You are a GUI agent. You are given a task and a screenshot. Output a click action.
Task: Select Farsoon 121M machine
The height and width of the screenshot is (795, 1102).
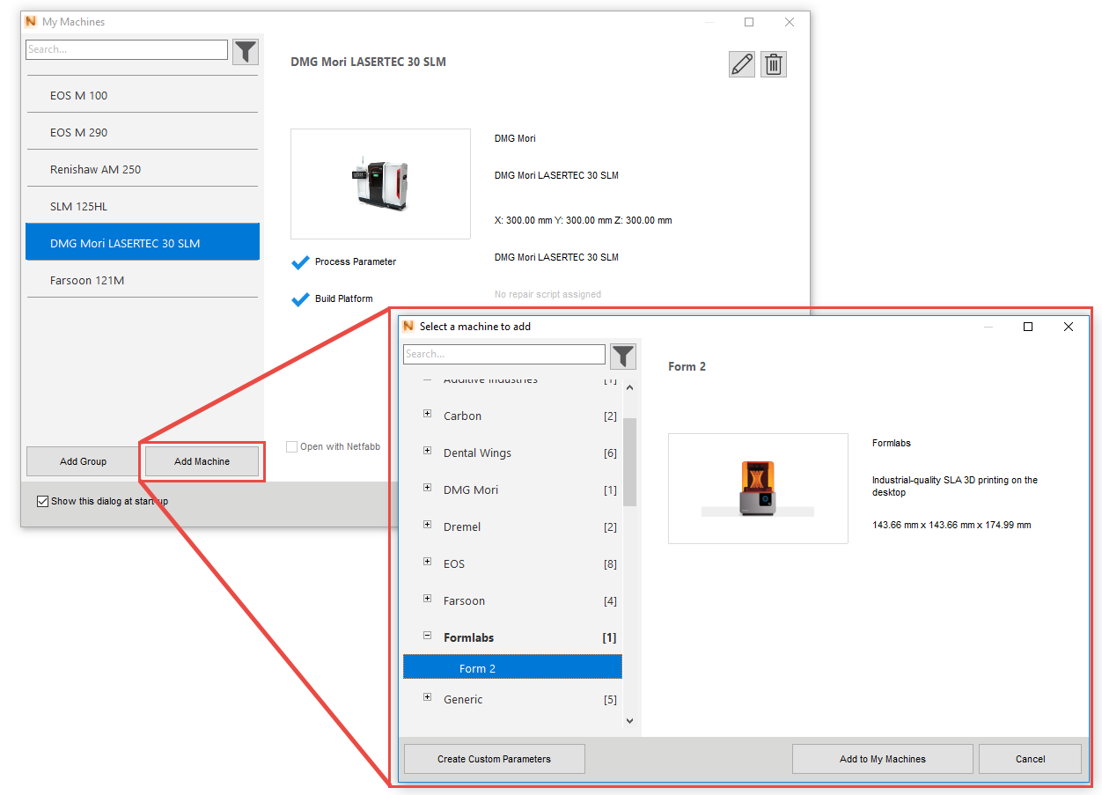[142, 280]
